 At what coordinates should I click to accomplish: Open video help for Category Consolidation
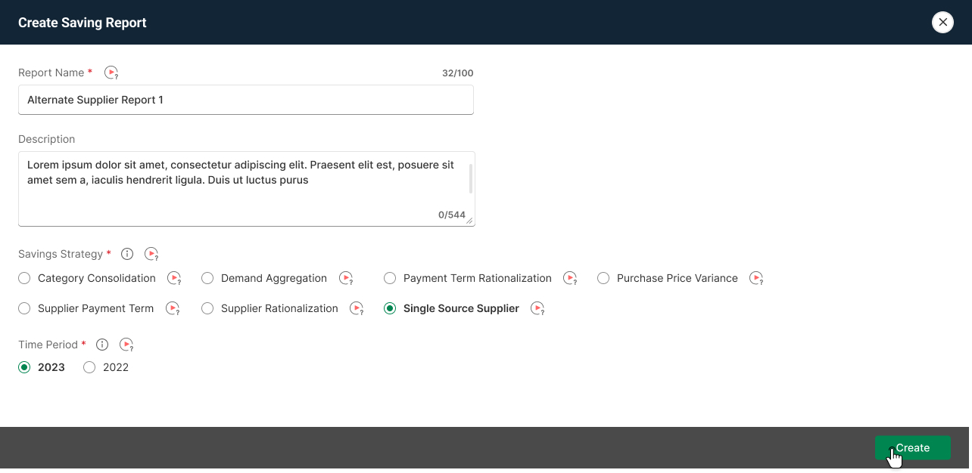[174, 278]
